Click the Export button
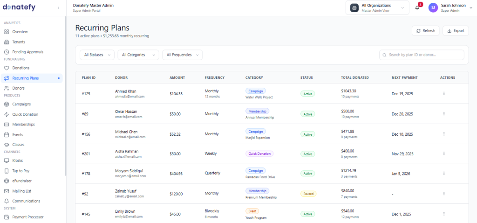The height and width of the screenshot is (223, 477). pyautogui.click(x=455, y=31)
